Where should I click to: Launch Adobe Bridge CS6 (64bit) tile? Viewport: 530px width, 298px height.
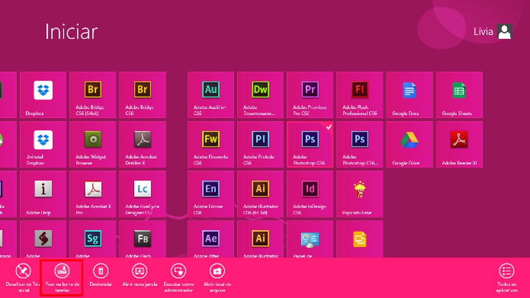coord(93,95)
